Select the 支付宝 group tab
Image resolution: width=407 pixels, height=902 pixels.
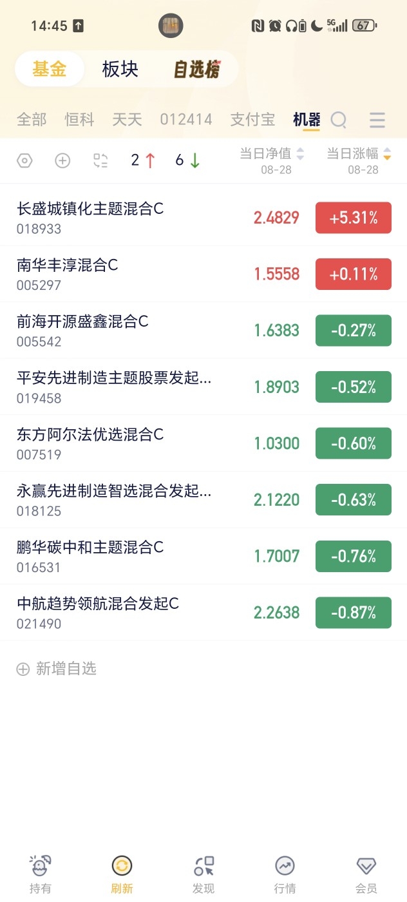tap(252, 120)
